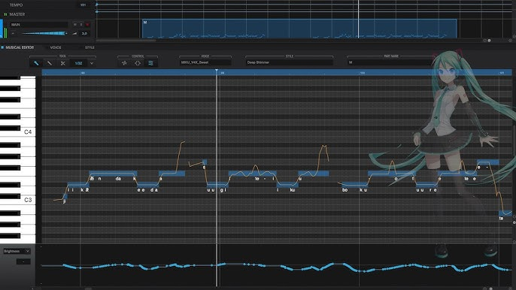Image resolution: width=516 pixels, height=290 pixels.
Task: Click the tempo automation point at track start
Action: pyautogui.click(x=96, y=5)
